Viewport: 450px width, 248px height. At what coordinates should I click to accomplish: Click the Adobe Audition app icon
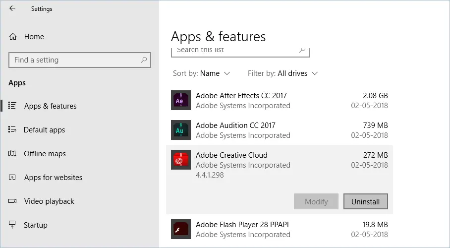click(x=180, y=130)
